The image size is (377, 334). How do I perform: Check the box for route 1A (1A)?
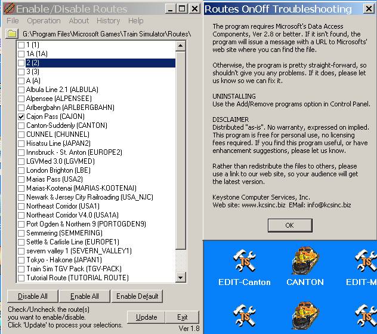pos(21,54)
